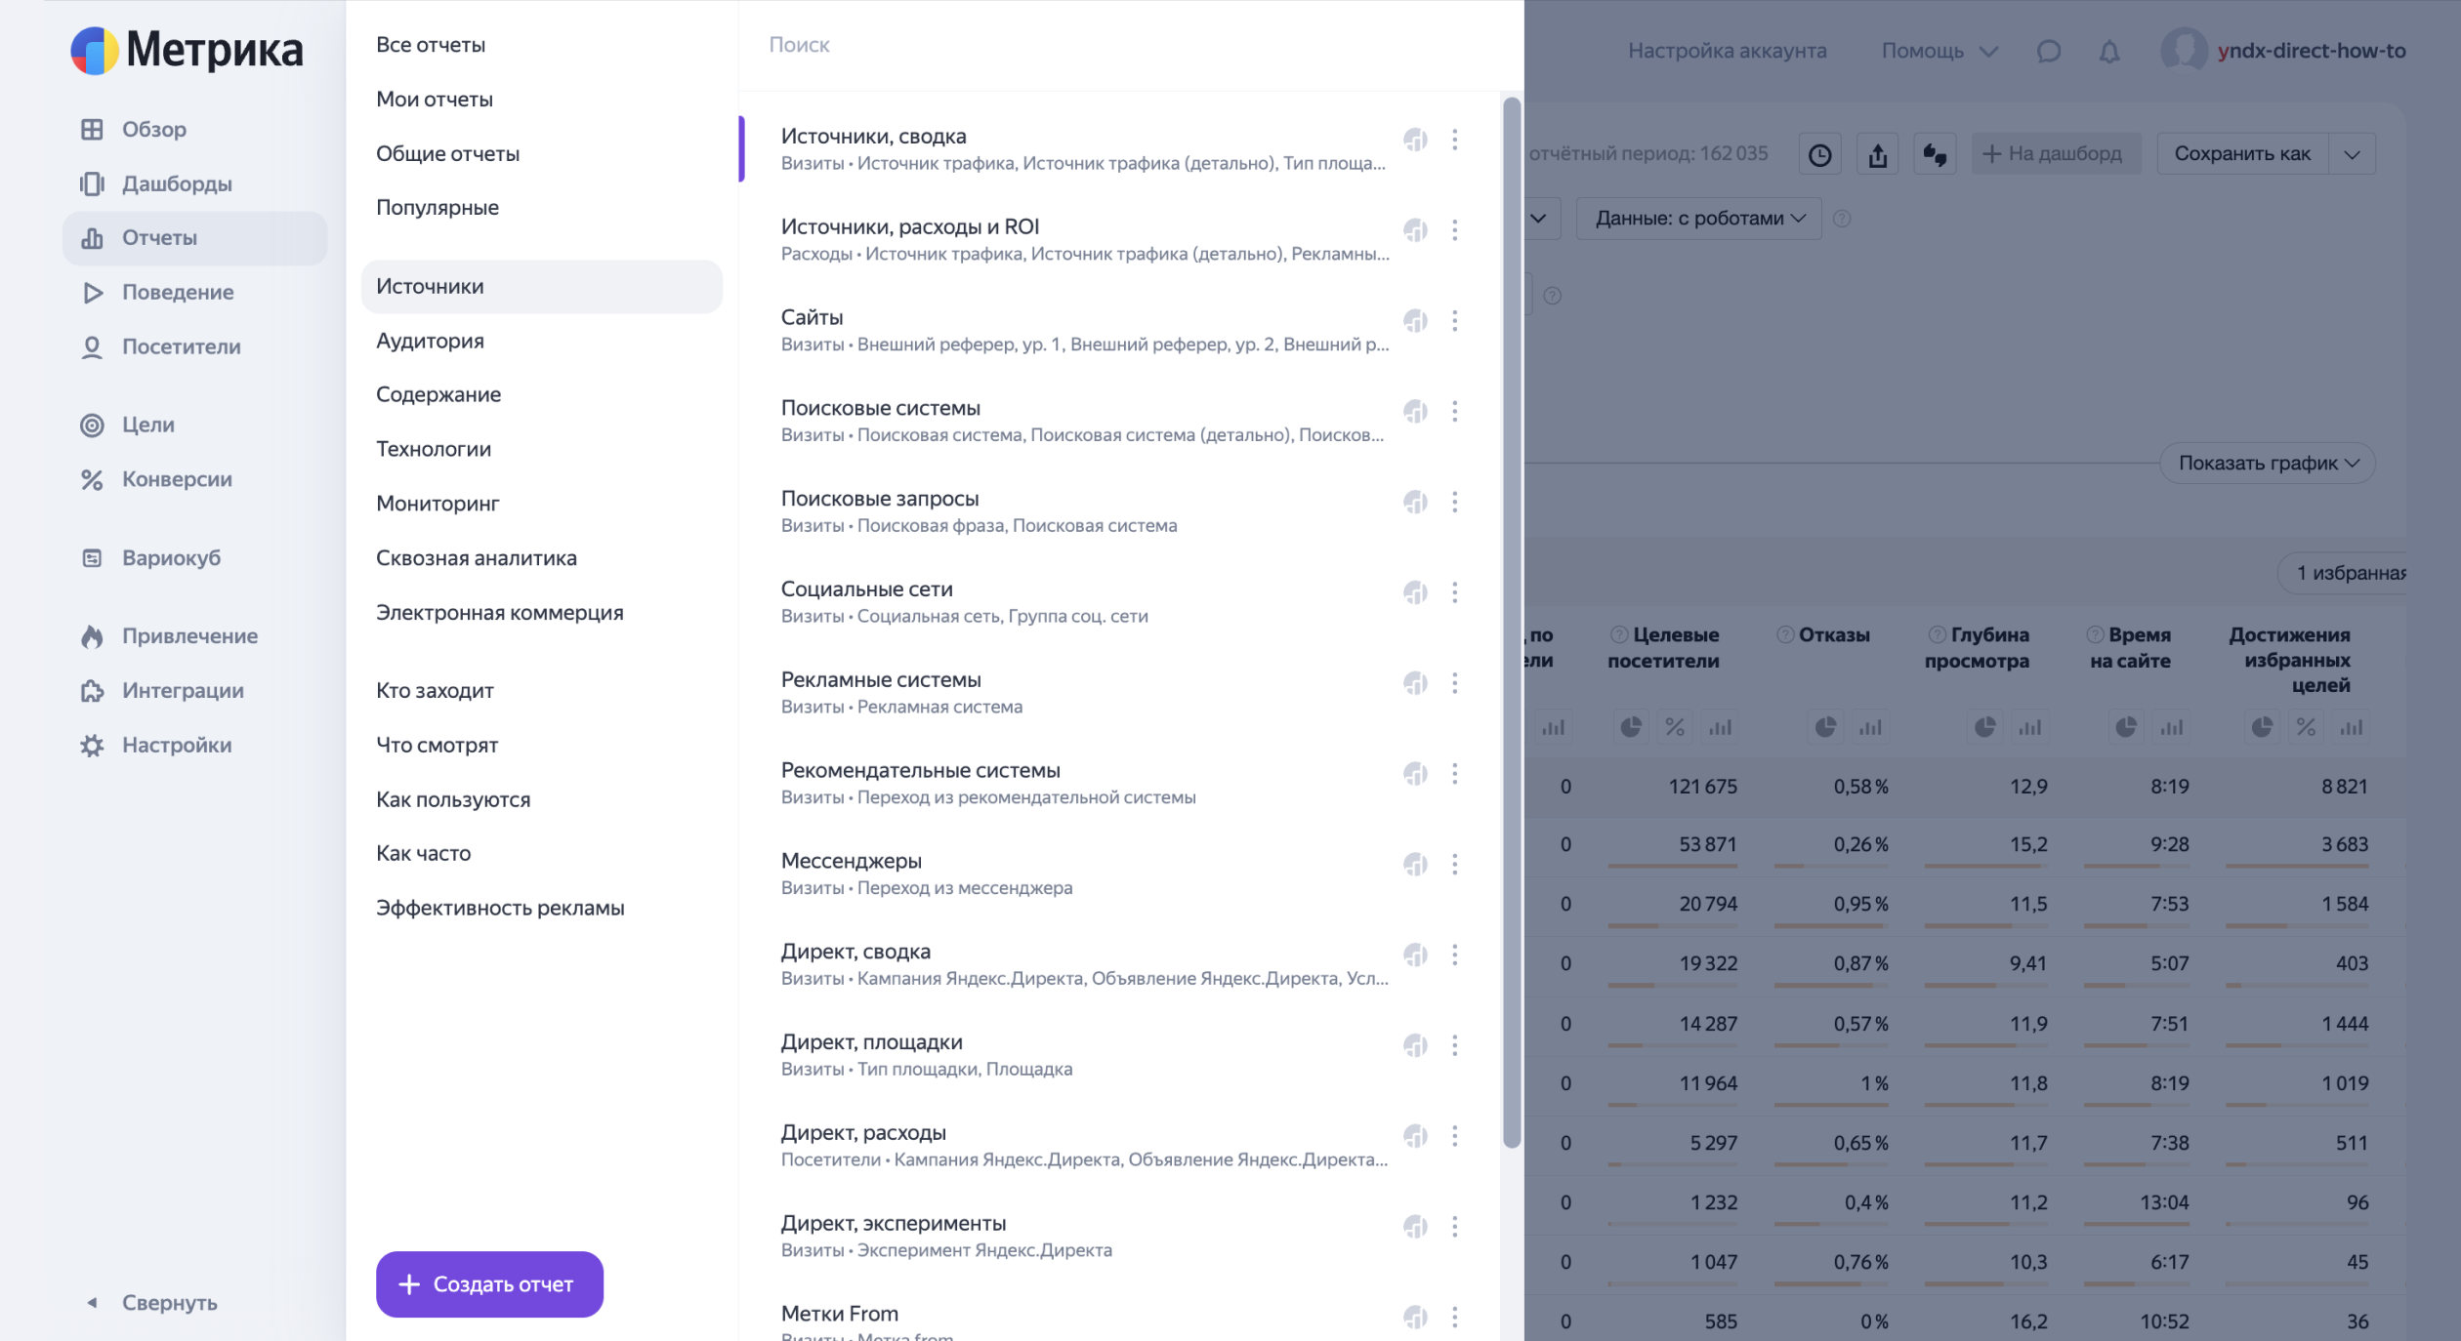The height and width of the screenshot is (1341, 2461).
Task: Open Настройка аккаунта link
Action: pyautogui.click(x=1727, y=51)
